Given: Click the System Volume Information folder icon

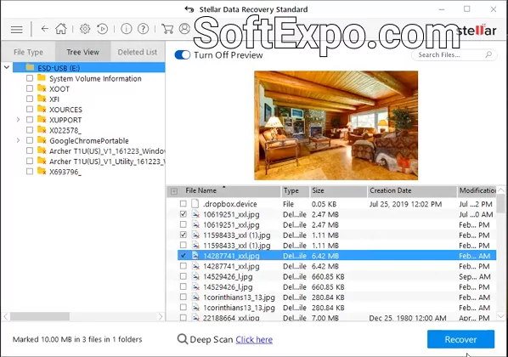Looking at the screenshot, I should point(41,78).
